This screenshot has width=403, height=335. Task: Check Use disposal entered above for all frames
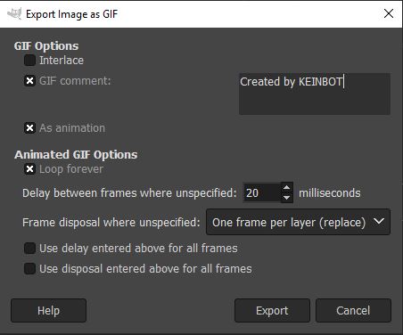[29, 269]
